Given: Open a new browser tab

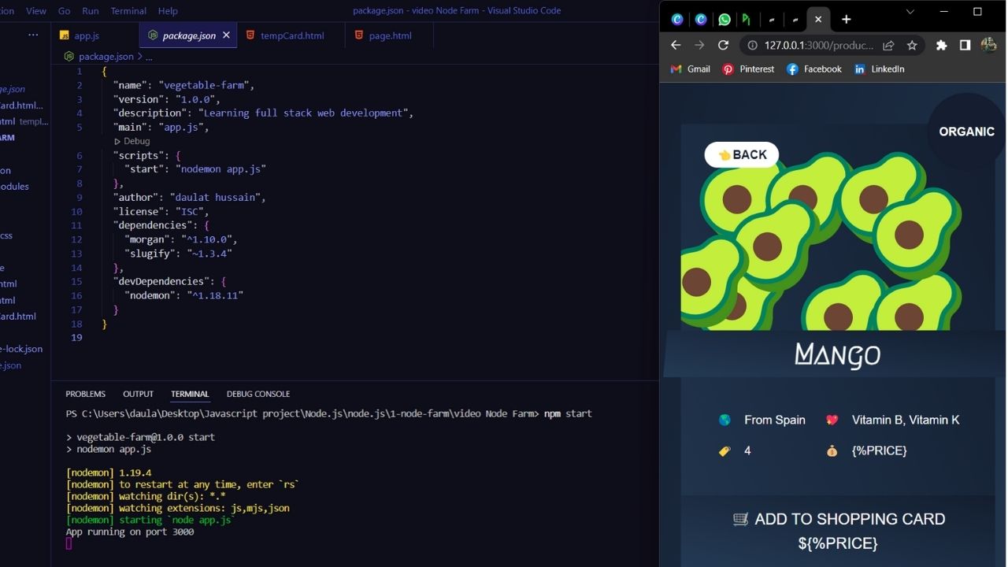Looking at the screenshot, I should tap(846, 19).
